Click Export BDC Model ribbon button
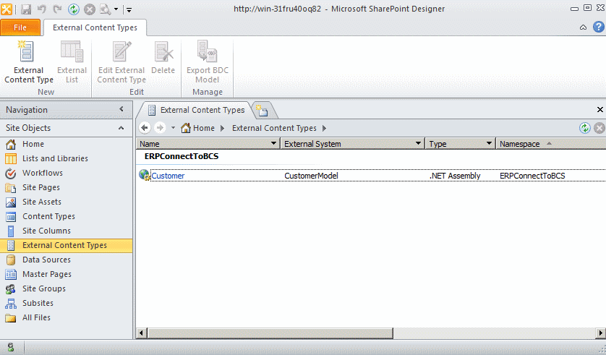The width and height of the screenshot is (606, 355). click(x=208, y=62)
